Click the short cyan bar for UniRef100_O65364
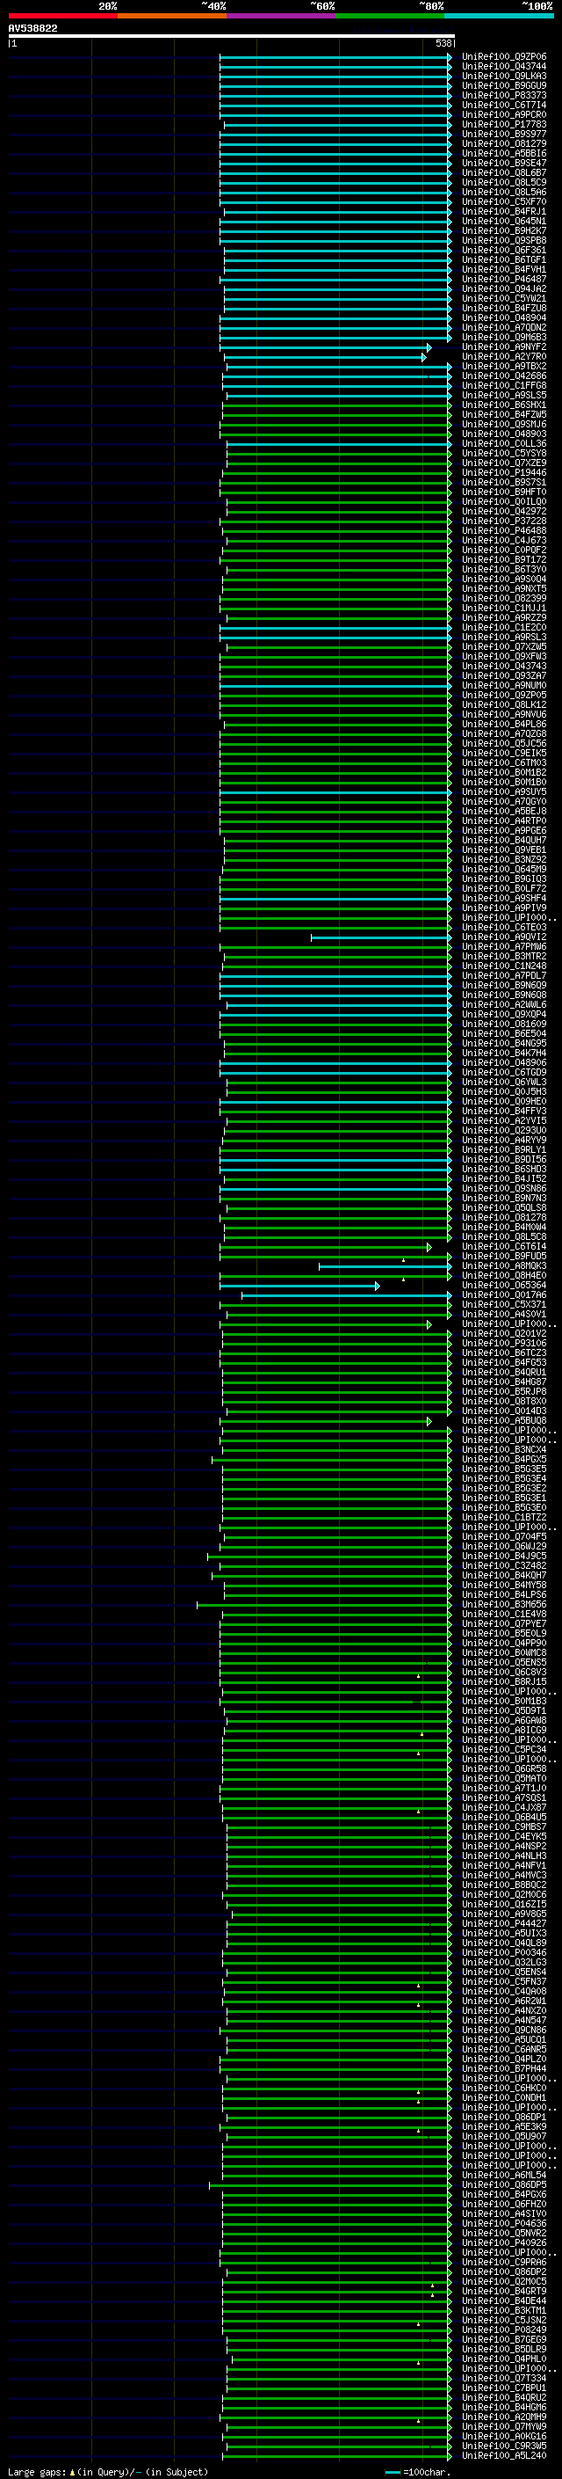The height and width of the screenshot is (2479, 562). (299, 1286)
